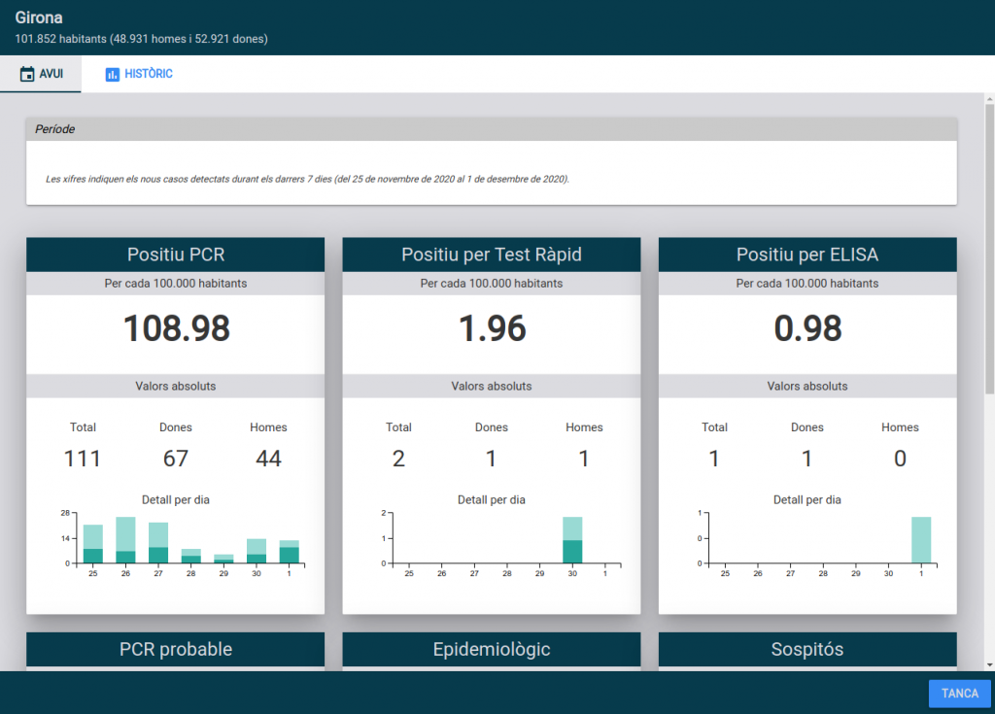Click Per cada 100.000 habitants under Test Ràpid
This screenshot has height=714, width=995.
[x=491, y=283]
